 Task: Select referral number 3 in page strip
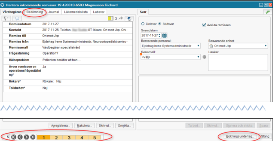tap(69, 137)
